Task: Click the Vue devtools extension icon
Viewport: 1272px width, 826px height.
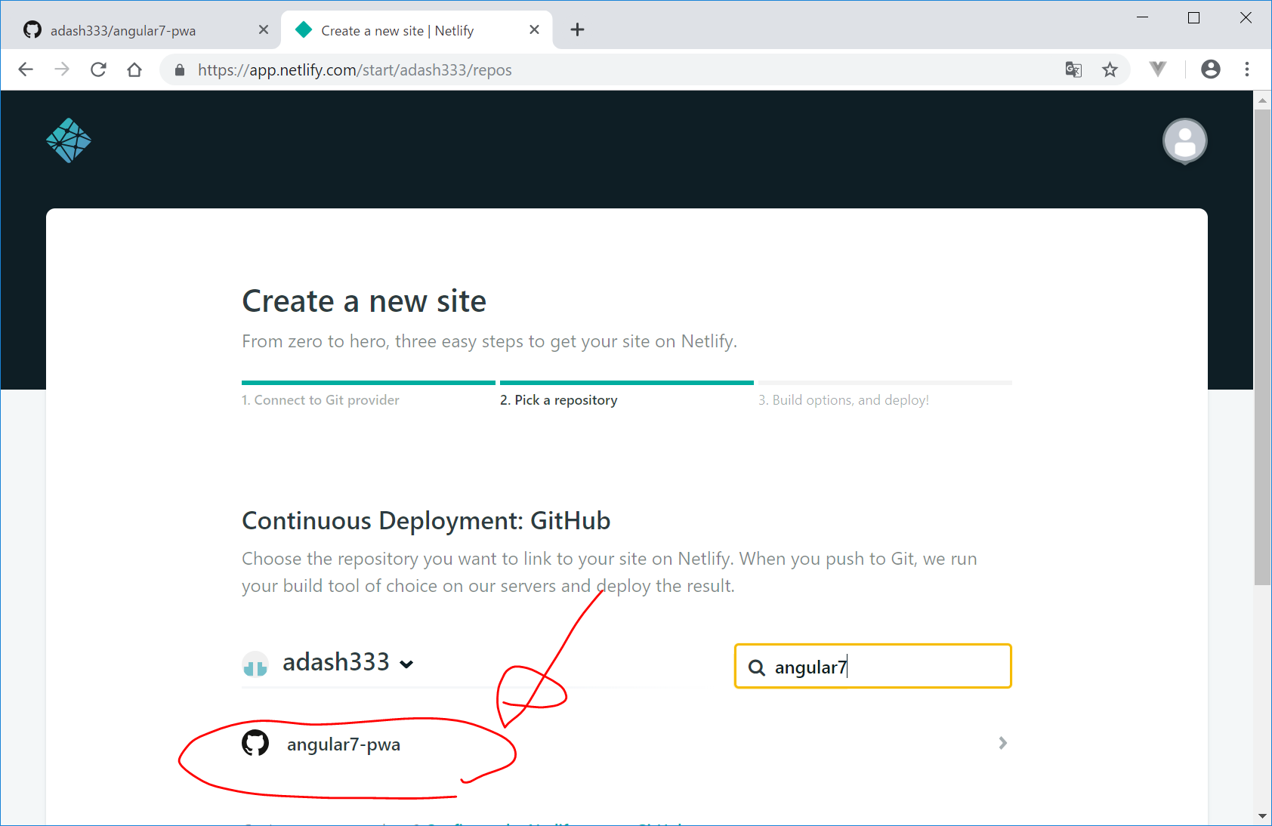Action: click(x=1157, y=69)
